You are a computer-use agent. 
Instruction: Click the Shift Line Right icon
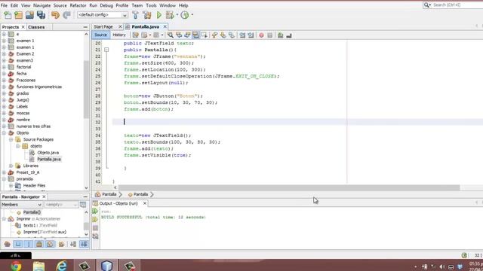pyautogui.click(x=251, y=35)
